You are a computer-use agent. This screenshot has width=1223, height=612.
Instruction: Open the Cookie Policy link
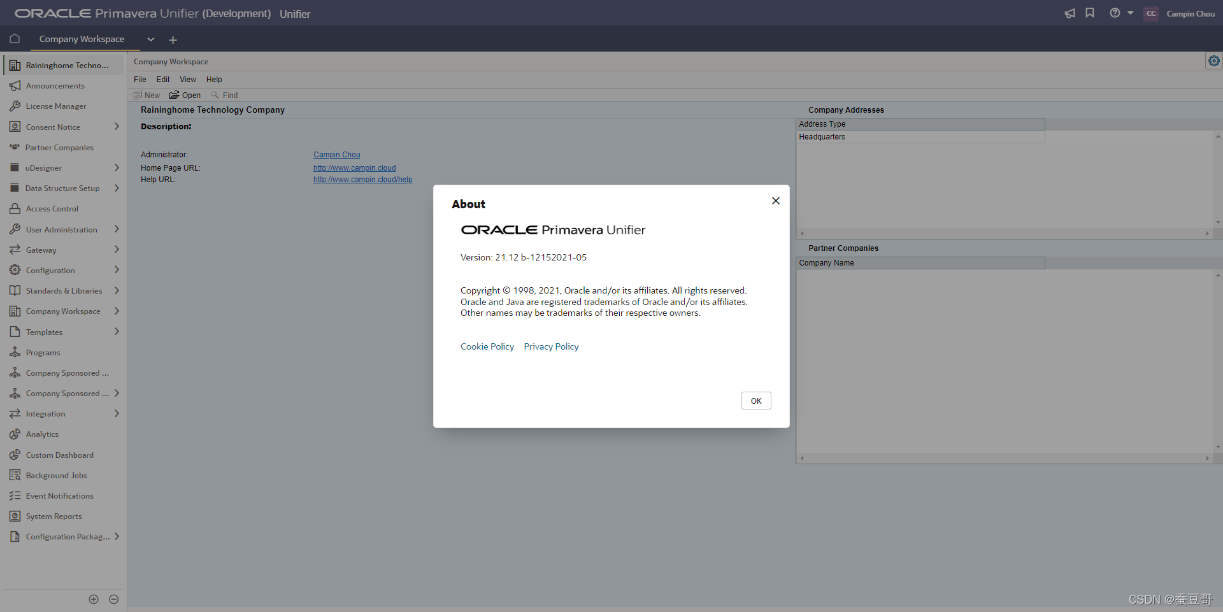[487, 346]
